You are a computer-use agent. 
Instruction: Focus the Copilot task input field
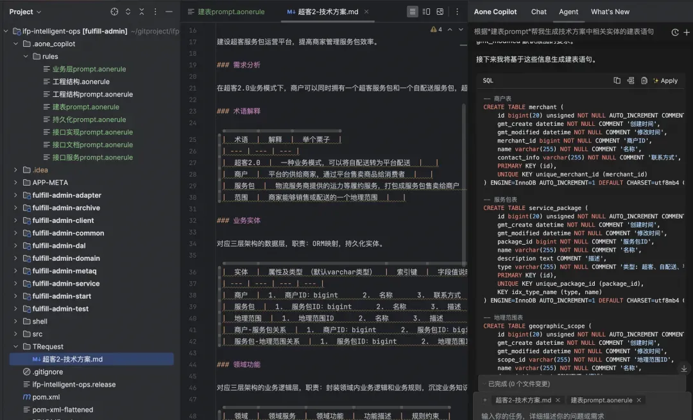click(583, 416)
